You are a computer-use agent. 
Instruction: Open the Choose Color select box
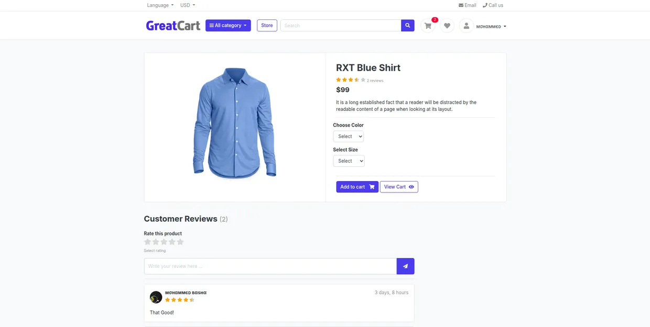pos(348,137)
